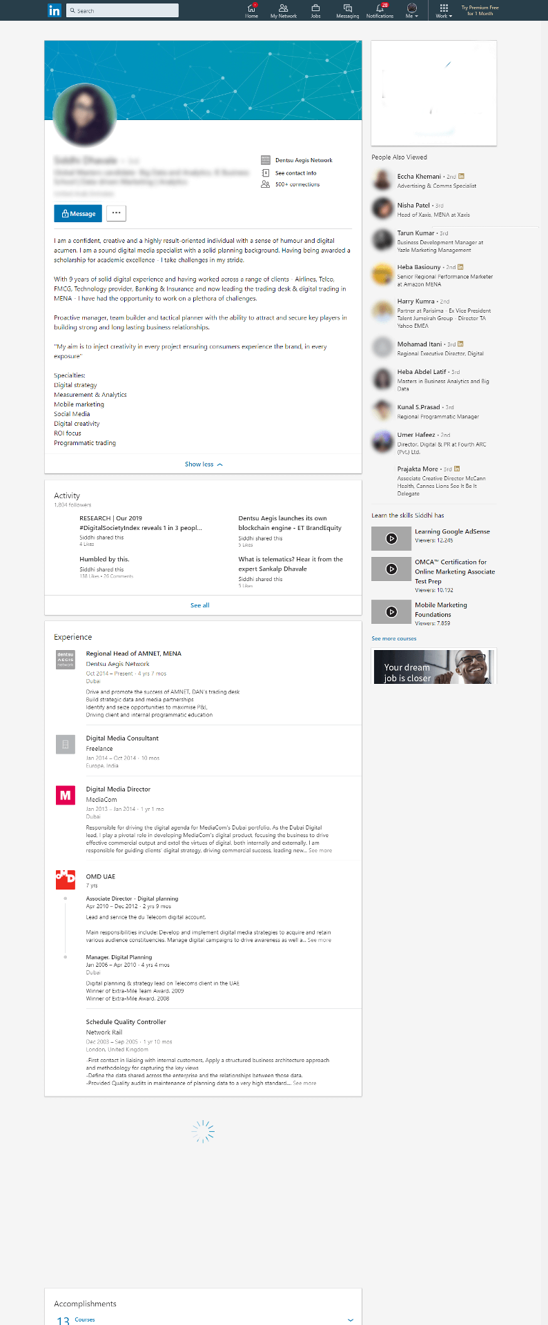Click See contact info link

click(295, 173)
